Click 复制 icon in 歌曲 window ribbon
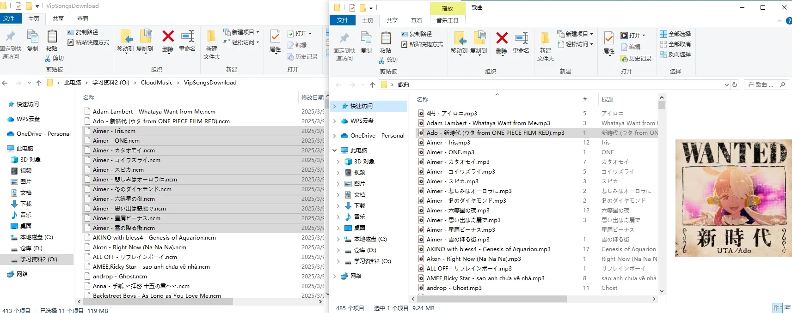This screenshot has width=792, height=313. pos(366,38)
